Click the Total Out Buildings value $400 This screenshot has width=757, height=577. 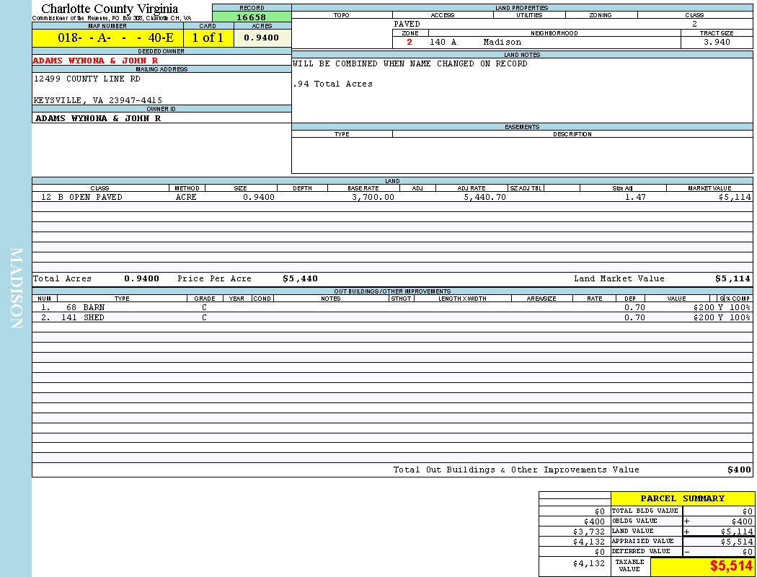pos(738,470)
